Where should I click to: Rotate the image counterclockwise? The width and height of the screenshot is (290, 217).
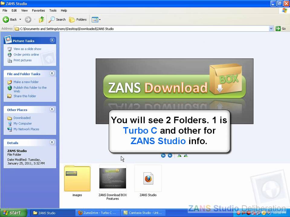(x=186, y=156)
